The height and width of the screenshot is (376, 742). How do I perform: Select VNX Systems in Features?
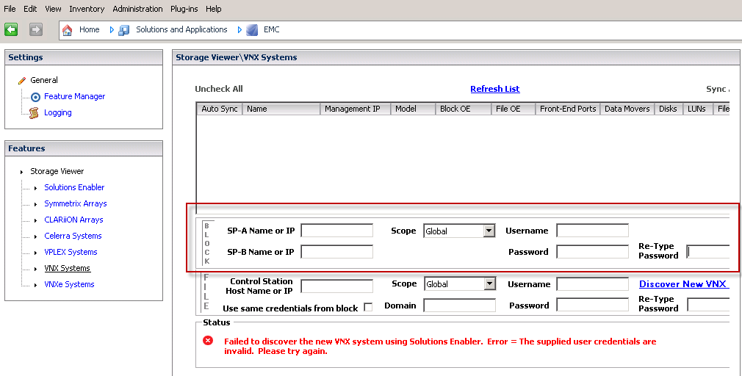(67, 268)
